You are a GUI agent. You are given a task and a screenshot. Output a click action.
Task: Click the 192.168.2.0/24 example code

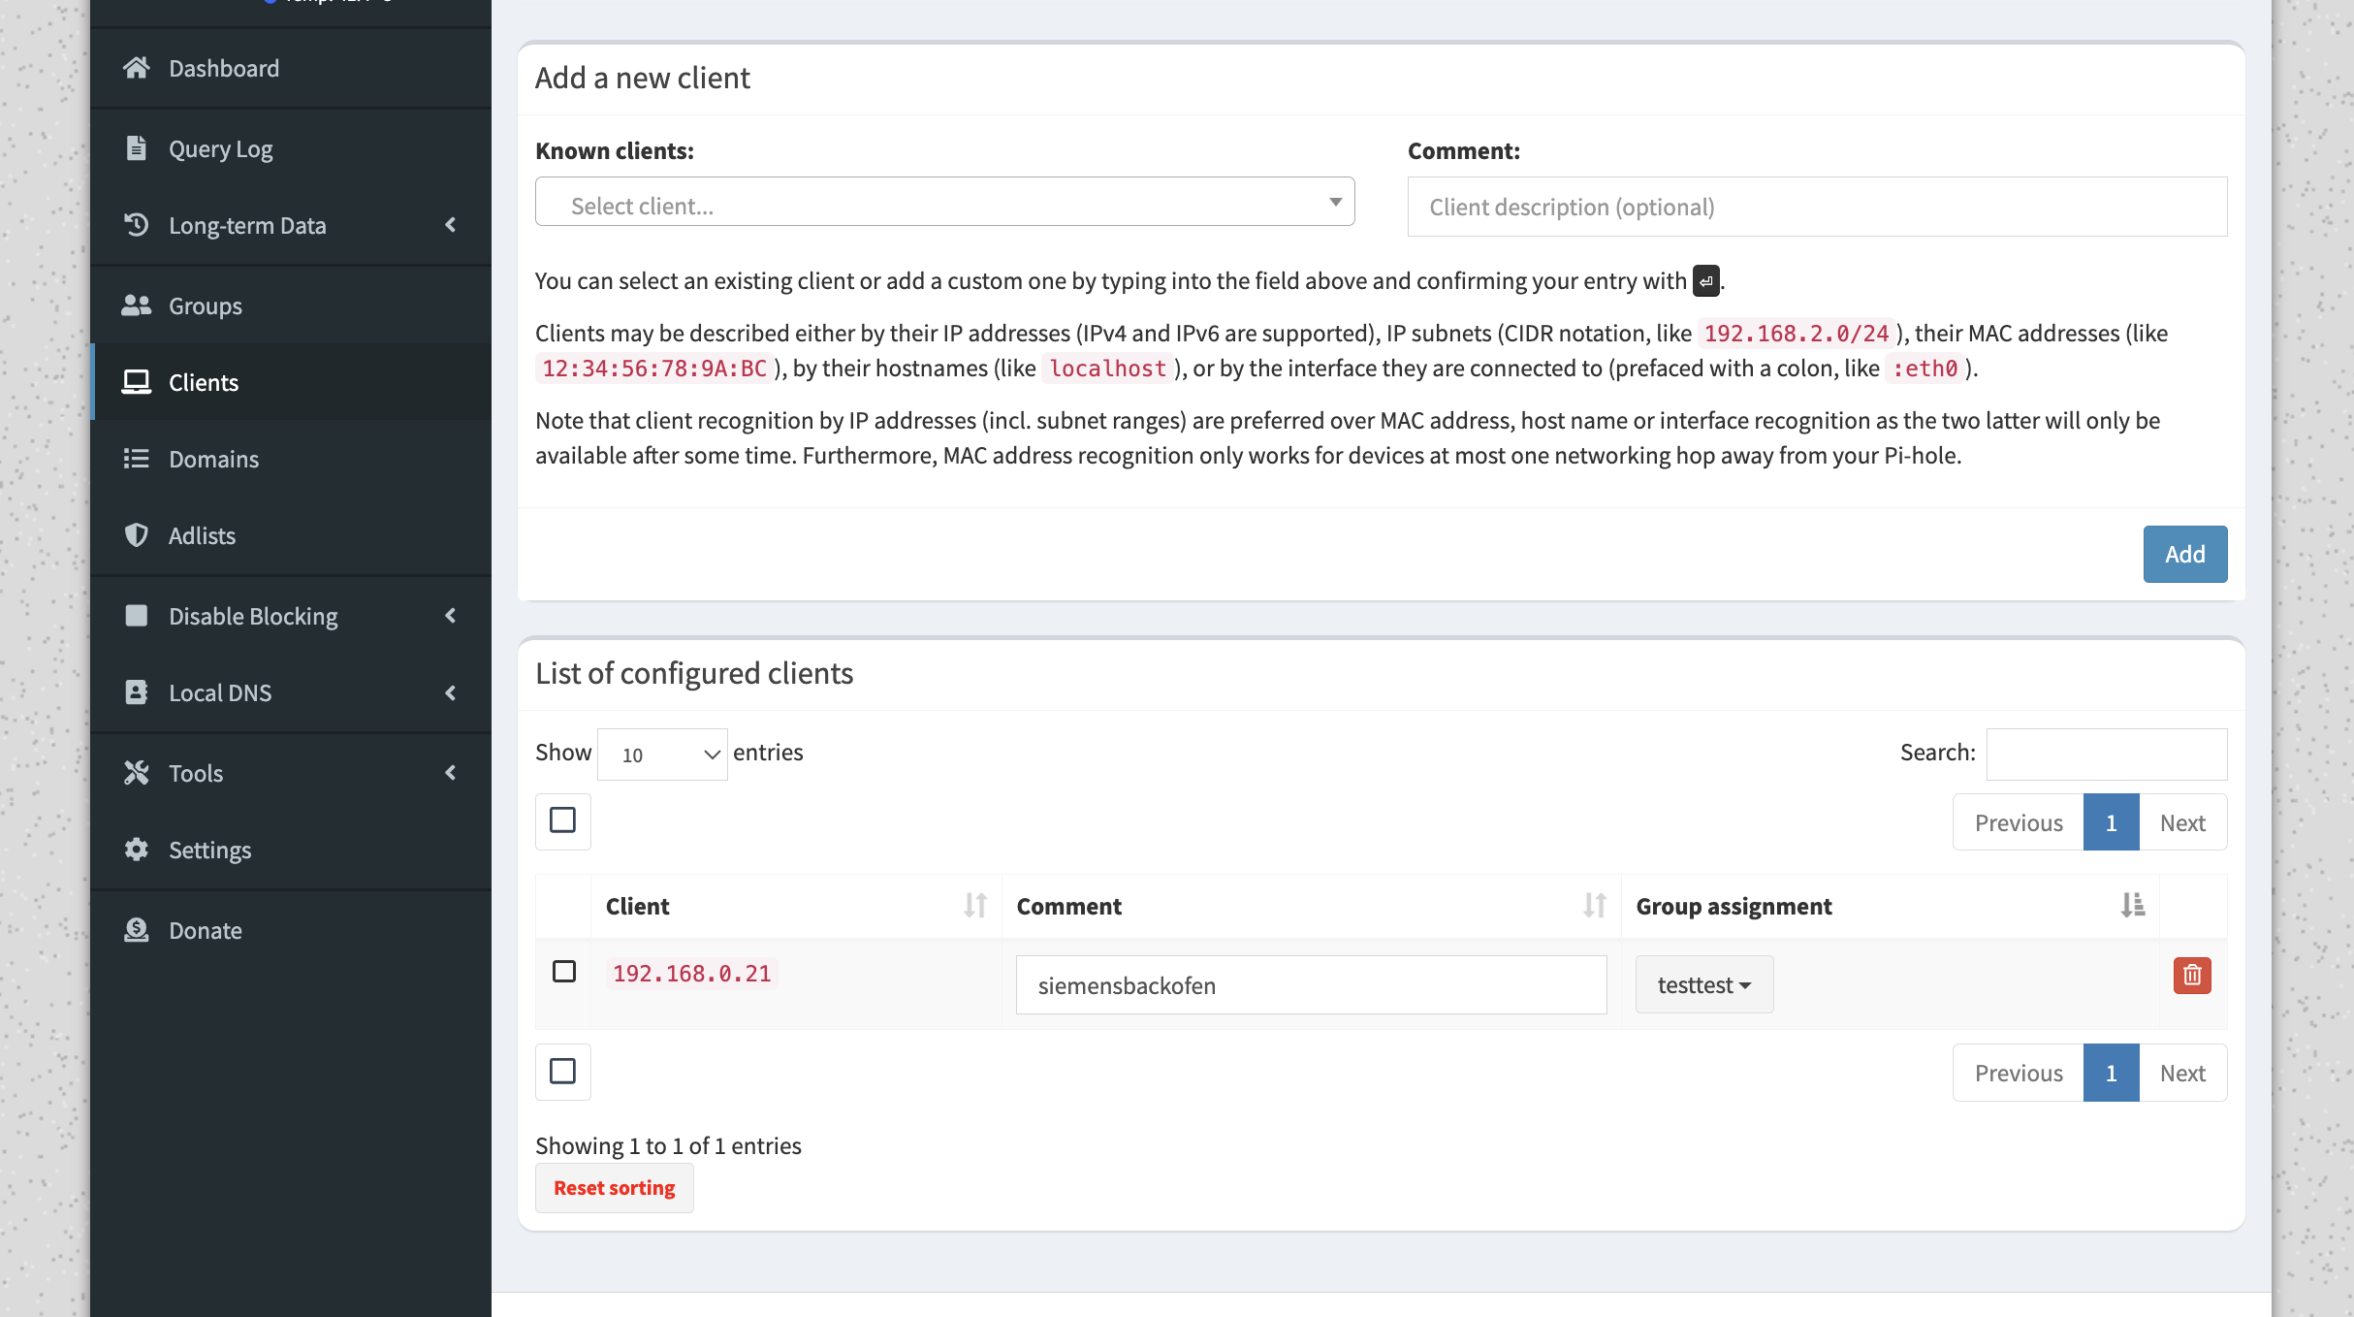[x=1796, y=334]
